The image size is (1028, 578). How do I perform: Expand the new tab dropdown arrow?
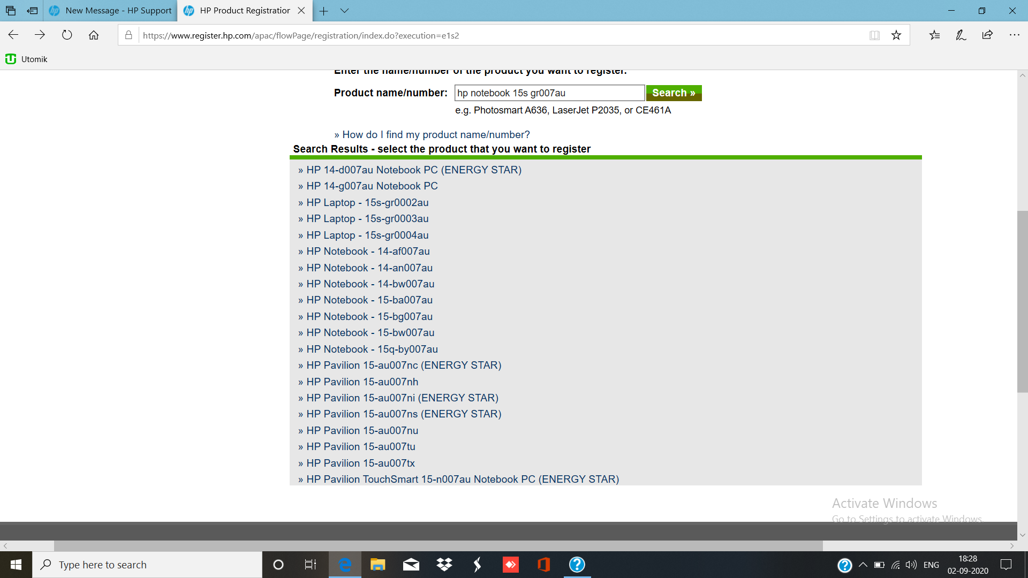[344, 11]
